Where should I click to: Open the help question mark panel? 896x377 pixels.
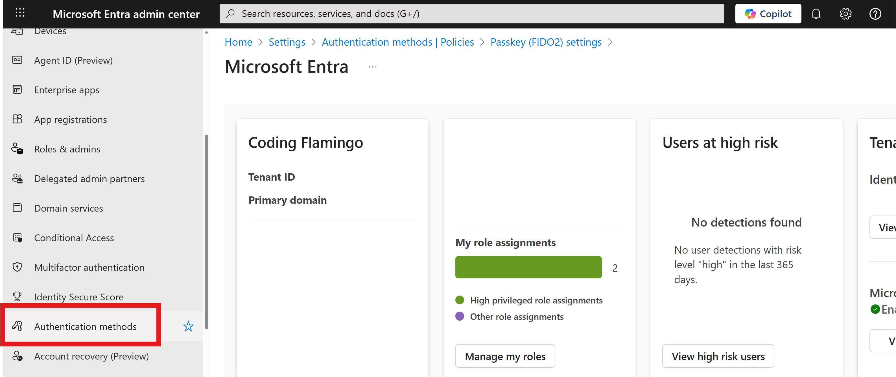875,14
